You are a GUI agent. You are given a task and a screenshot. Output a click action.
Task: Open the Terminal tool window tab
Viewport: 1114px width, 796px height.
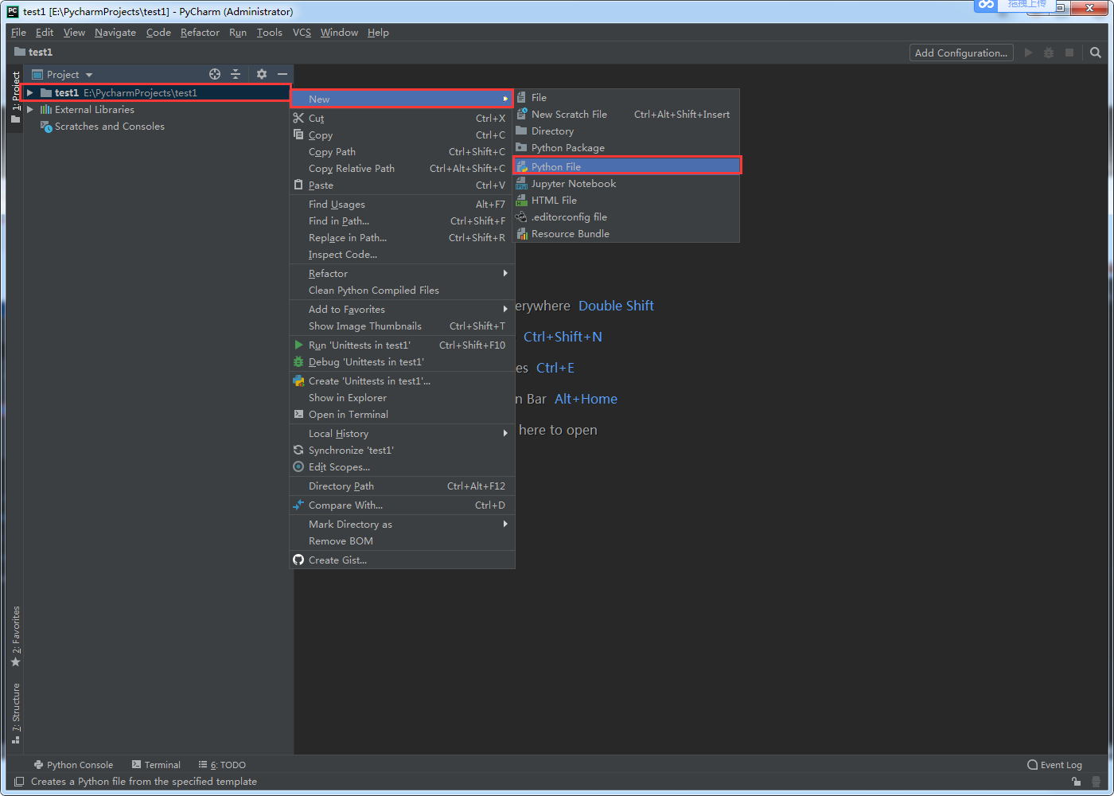point(156,765)
